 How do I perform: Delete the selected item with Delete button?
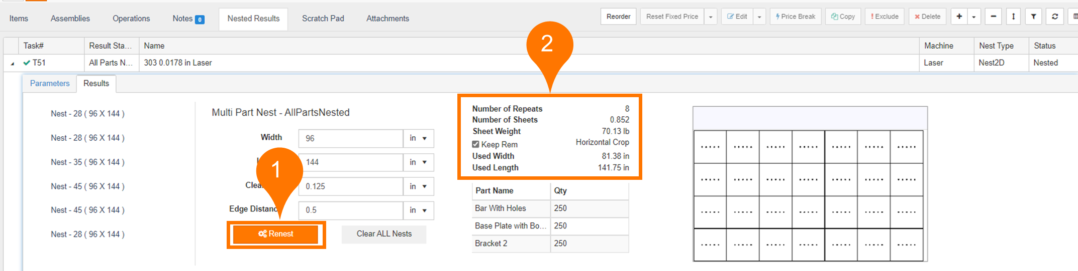[927, 17]
